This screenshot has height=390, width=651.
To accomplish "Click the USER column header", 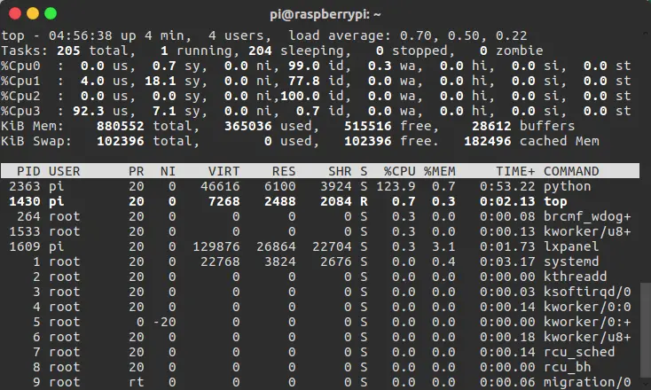I will pyautogui.click(x=65, y=171).
